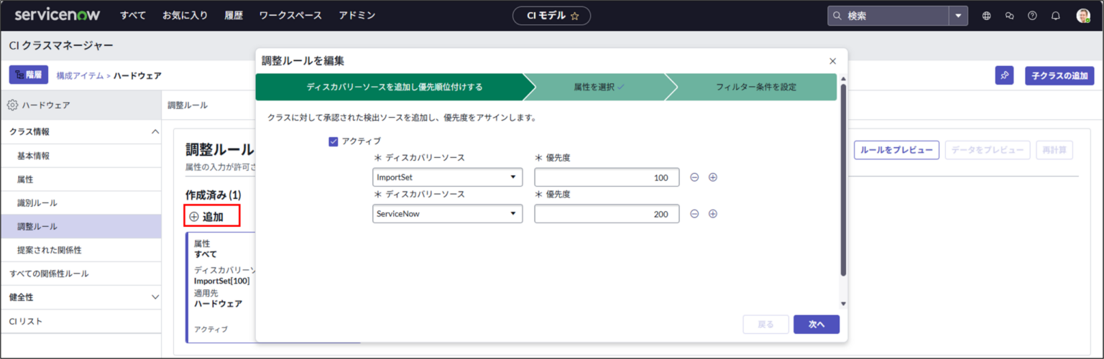Expand the 健全性 section

tap(155, 297)
